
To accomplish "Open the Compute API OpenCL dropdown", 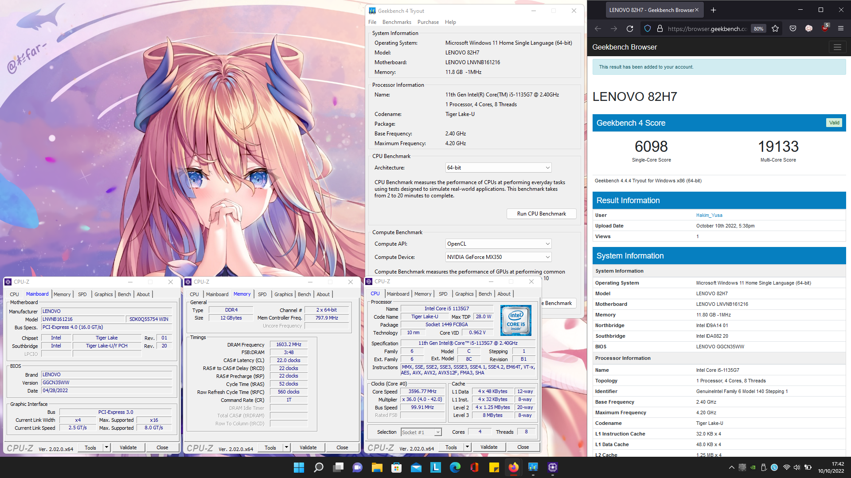I will pos(498,244).
